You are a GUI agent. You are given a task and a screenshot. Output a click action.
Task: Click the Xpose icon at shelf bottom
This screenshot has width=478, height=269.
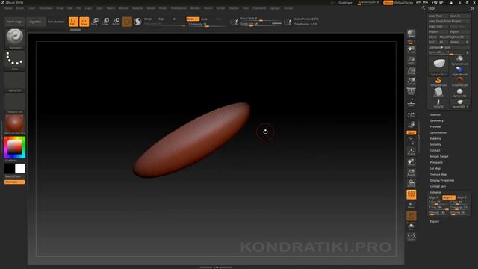coord(412,236)
